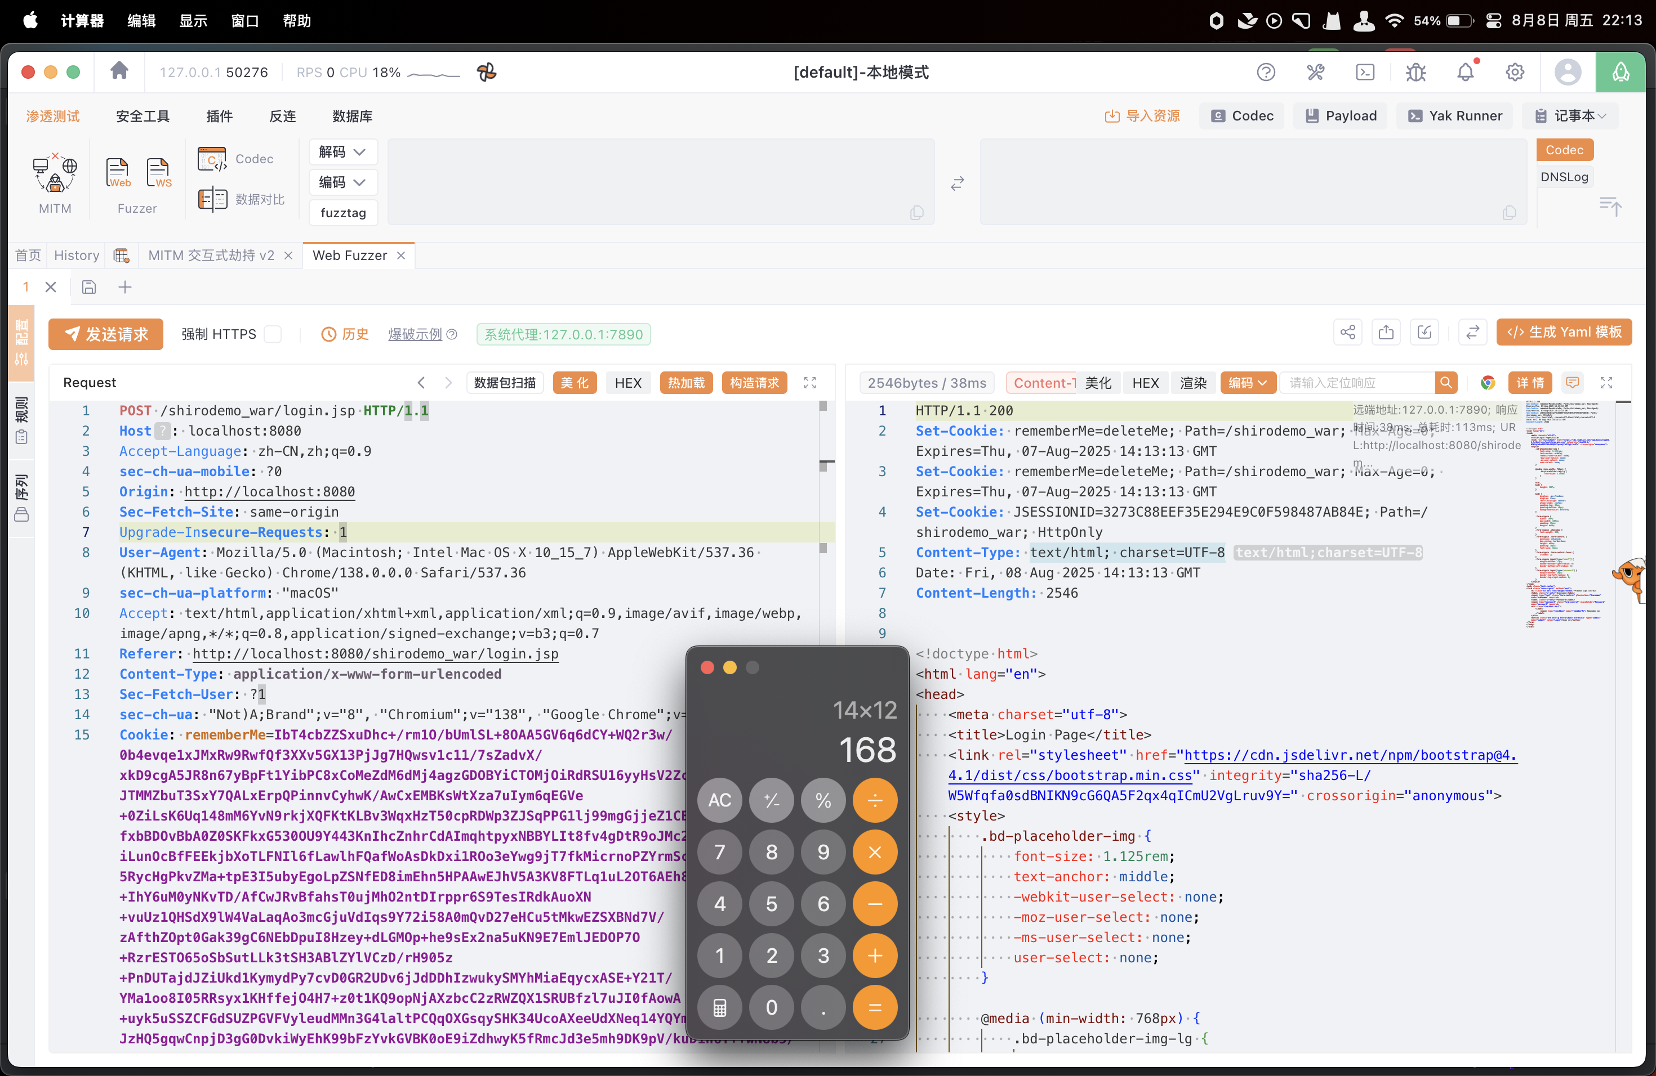Screen dimensions: 1656x1076
Task: Click the notification bell icon
Action: [x=1466, y=72]
